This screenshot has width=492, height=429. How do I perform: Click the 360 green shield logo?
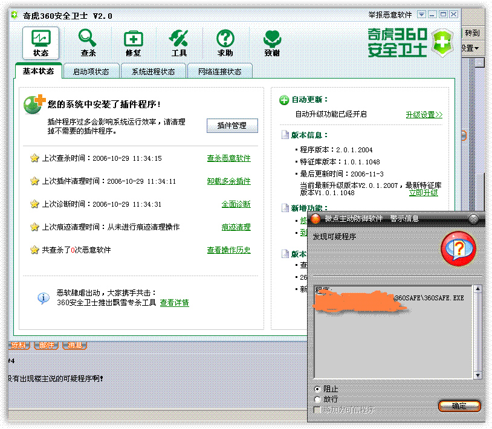[442, 43]
